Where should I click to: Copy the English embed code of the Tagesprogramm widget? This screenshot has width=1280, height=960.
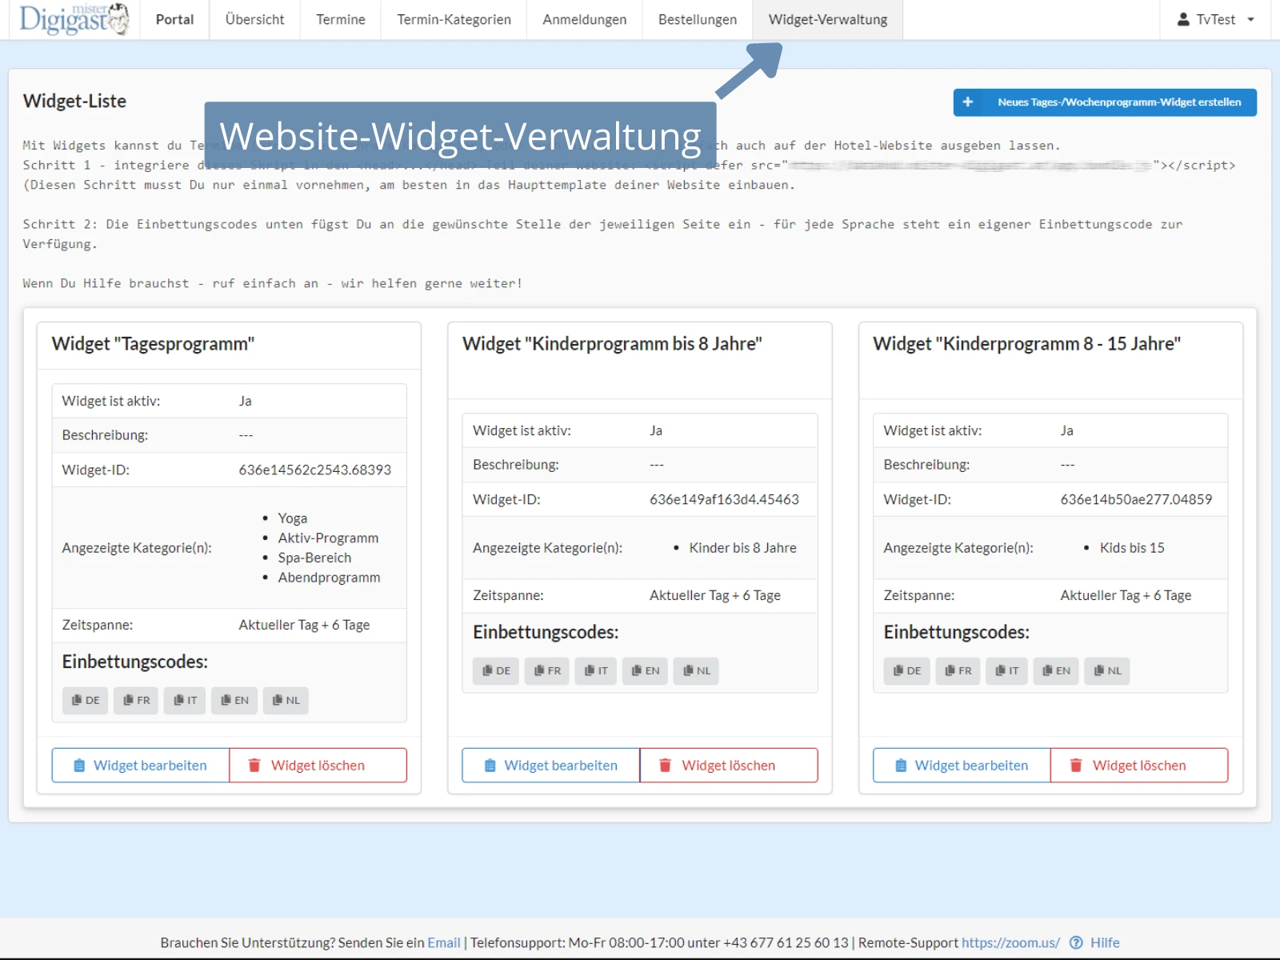(234, 700)
